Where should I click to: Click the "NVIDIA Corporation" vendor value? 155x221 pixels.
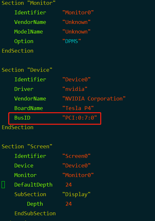coord(94,99)
